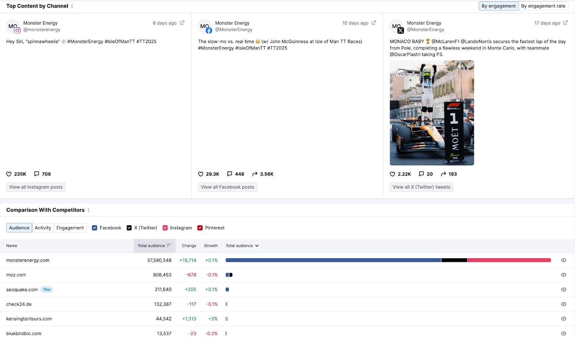Image resolution: width=575 pixels, height=339 pixels.
Task: Click growth value +3%
Action: 213,319
